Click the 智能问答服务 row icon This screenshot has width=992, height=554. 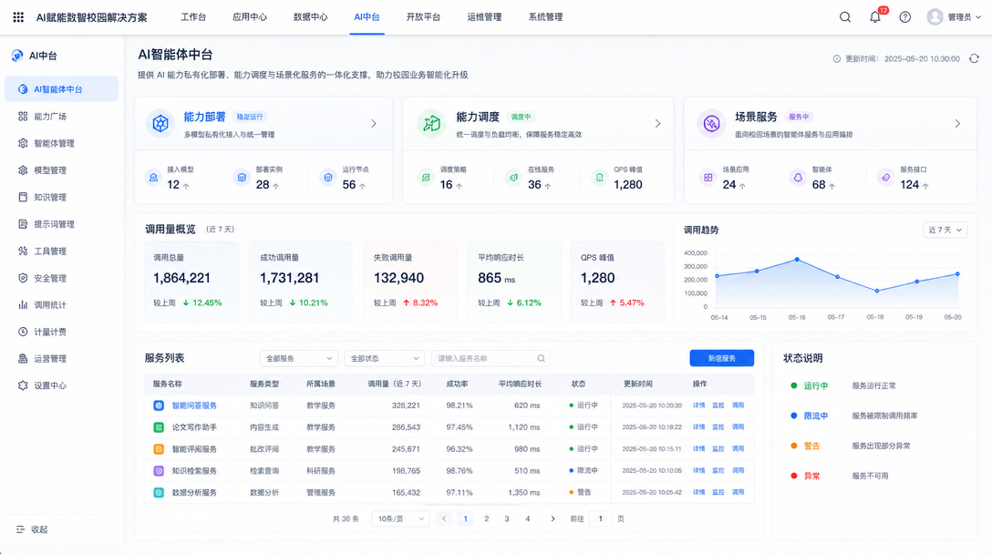coord(159,405)
